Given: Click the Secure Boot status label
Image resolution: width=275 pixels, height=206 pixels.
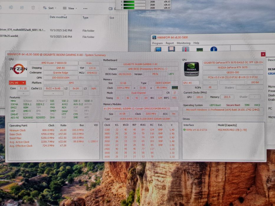Looking at the screenshot, I should 233,105.
